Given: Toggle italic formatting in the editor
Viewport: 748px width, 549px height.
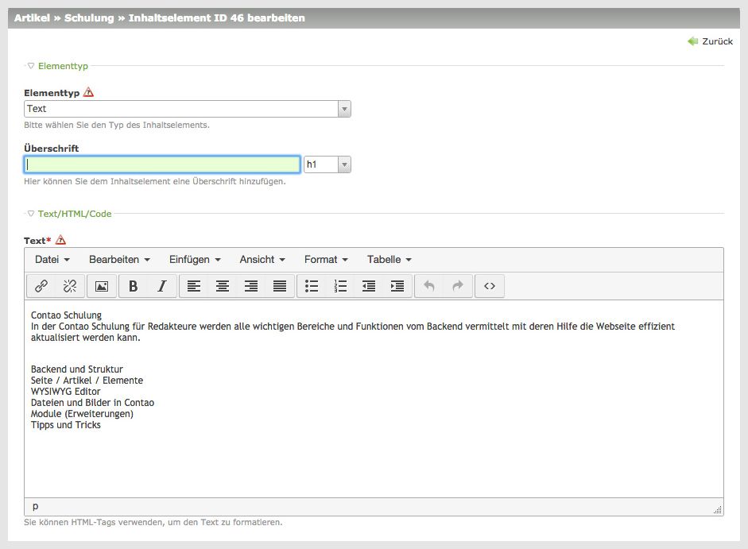Looking at the screenshot, I should tap(162, 286).
